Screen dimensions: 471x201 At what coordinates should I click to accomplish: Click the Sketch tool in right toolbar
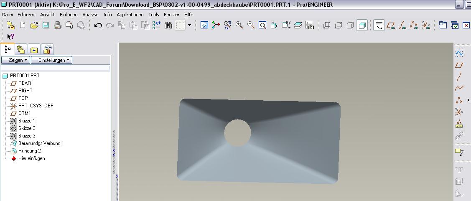click(459, 53)
